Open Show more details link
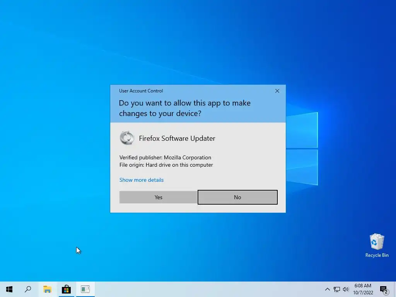The image size is (396, 297). pos(142,180)
